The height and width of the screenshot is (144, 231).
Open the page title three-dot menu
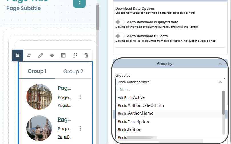pyautogui.click(x=79, y=3)
